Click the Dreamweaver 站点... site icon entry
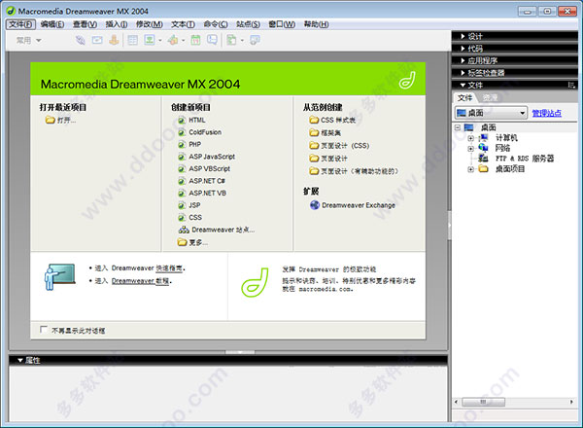The image size is (583, 428). coord(217,230)
